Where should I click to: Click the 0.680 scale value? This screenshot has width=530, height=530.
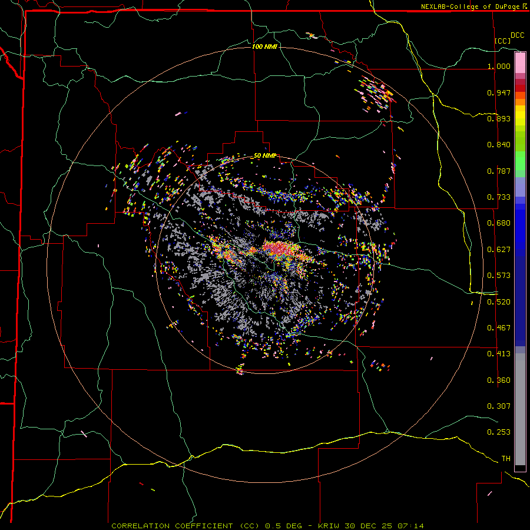(499, 223)
